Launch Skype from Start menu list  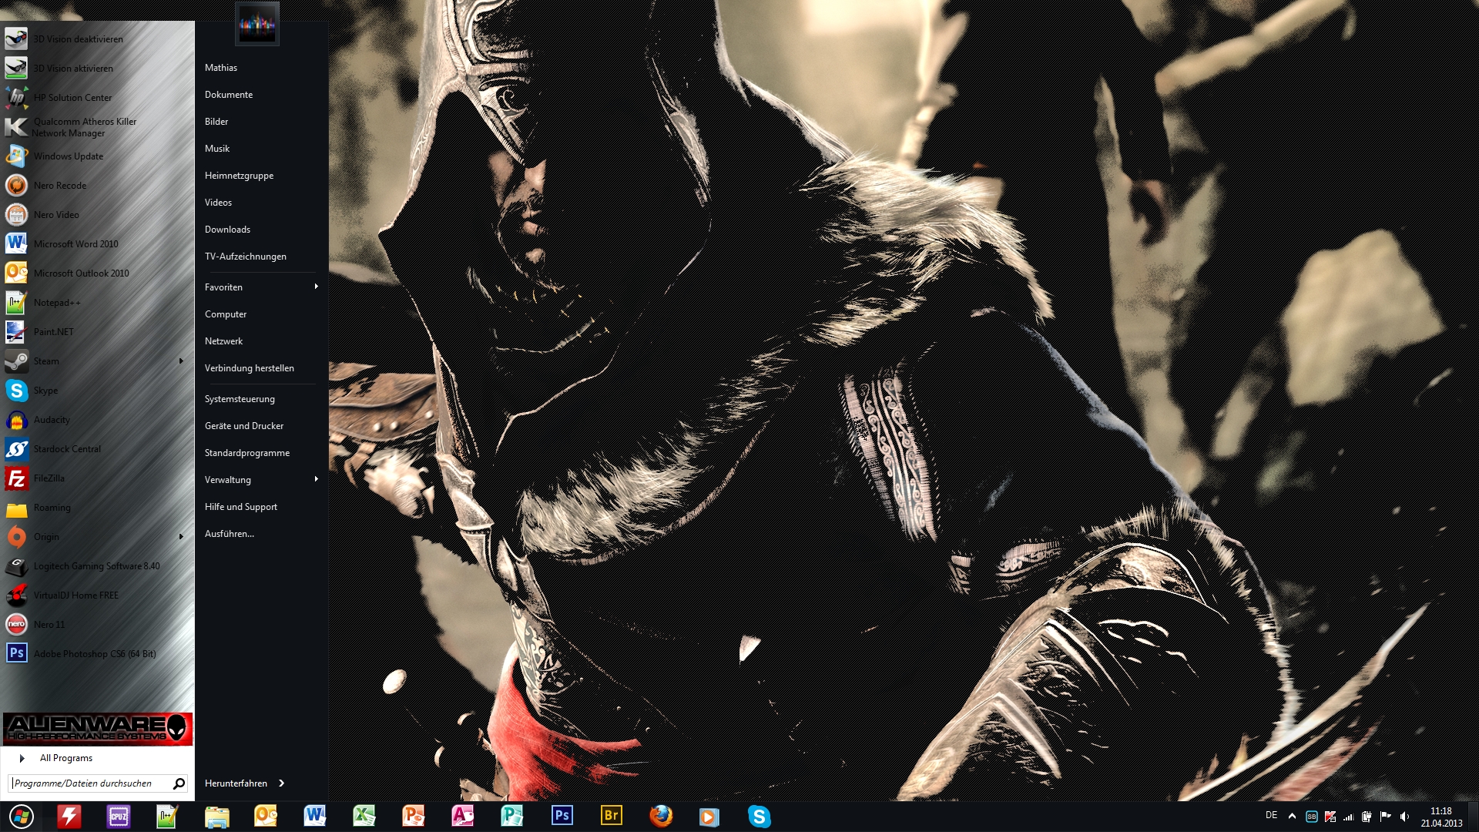pos(96,390)
